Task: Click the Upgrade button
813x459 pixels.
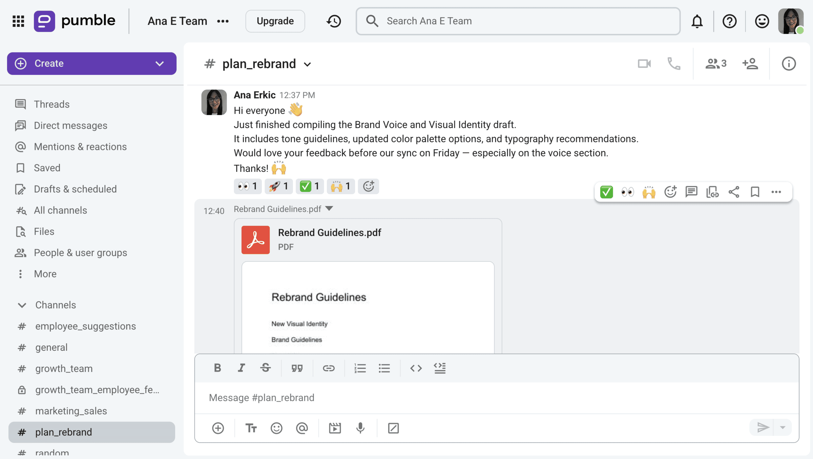Action: tap(275, 21)
